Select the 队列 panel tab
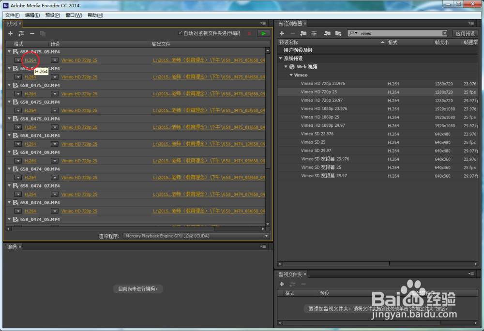 (12, 23)
